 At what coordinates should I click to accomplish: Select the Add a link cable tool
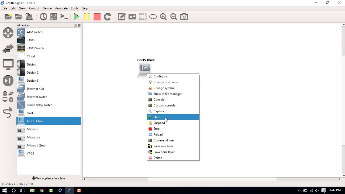pyautogui.click(x=8, y=112)
